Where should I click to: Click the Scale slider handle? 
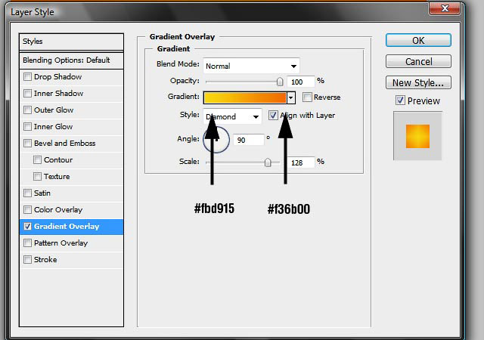point(268,162)
